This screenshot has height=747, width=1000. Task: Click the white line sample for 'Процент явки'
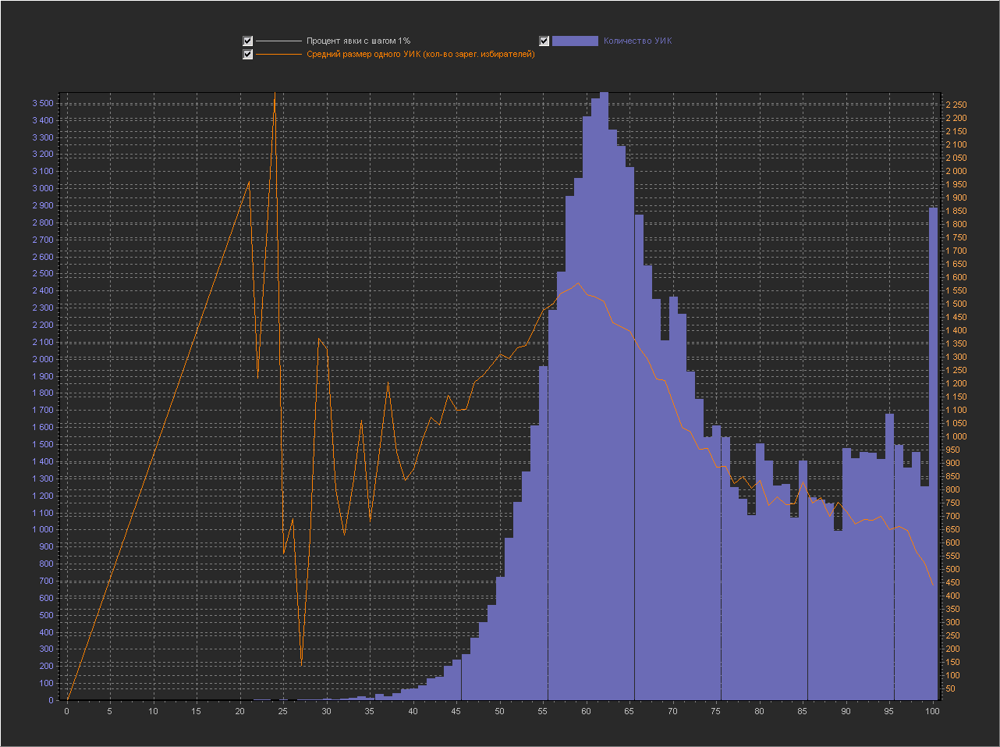pos(278,41)
